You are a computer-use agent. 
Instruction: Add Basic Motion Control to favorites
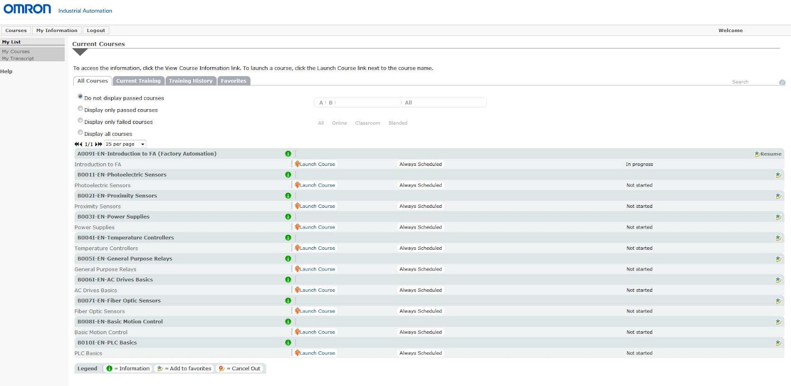click(x=778, y=322)
